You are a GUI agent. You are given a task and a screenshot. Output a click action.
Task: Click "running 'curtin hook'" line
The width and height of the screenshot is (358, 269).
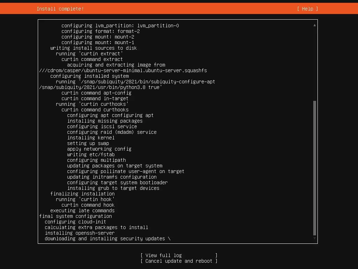(x=85, y=199)
